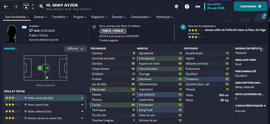Open the help question mark icon

(187, 6)
